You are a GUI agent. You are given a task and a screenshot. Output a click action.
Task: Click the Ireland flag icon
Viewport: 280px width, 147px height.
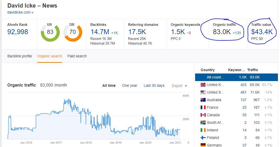(x=203, y=130)
